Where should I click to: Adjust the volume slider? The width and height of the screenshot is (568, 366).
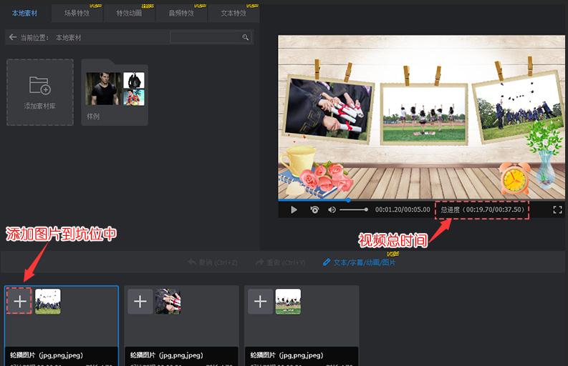(x=353, y=209)
